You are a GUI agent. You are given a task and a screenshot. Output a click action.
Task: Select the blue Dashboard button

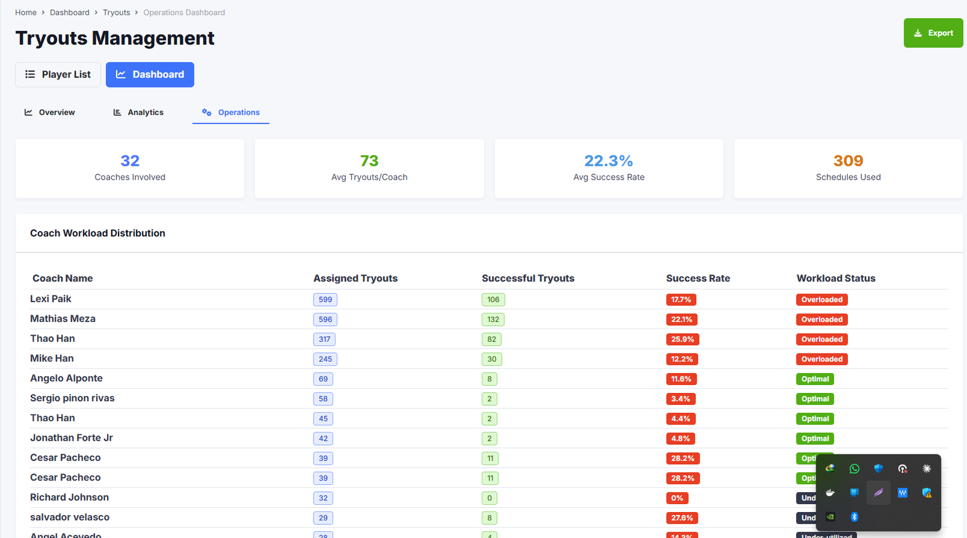click(x=150, y=74)
